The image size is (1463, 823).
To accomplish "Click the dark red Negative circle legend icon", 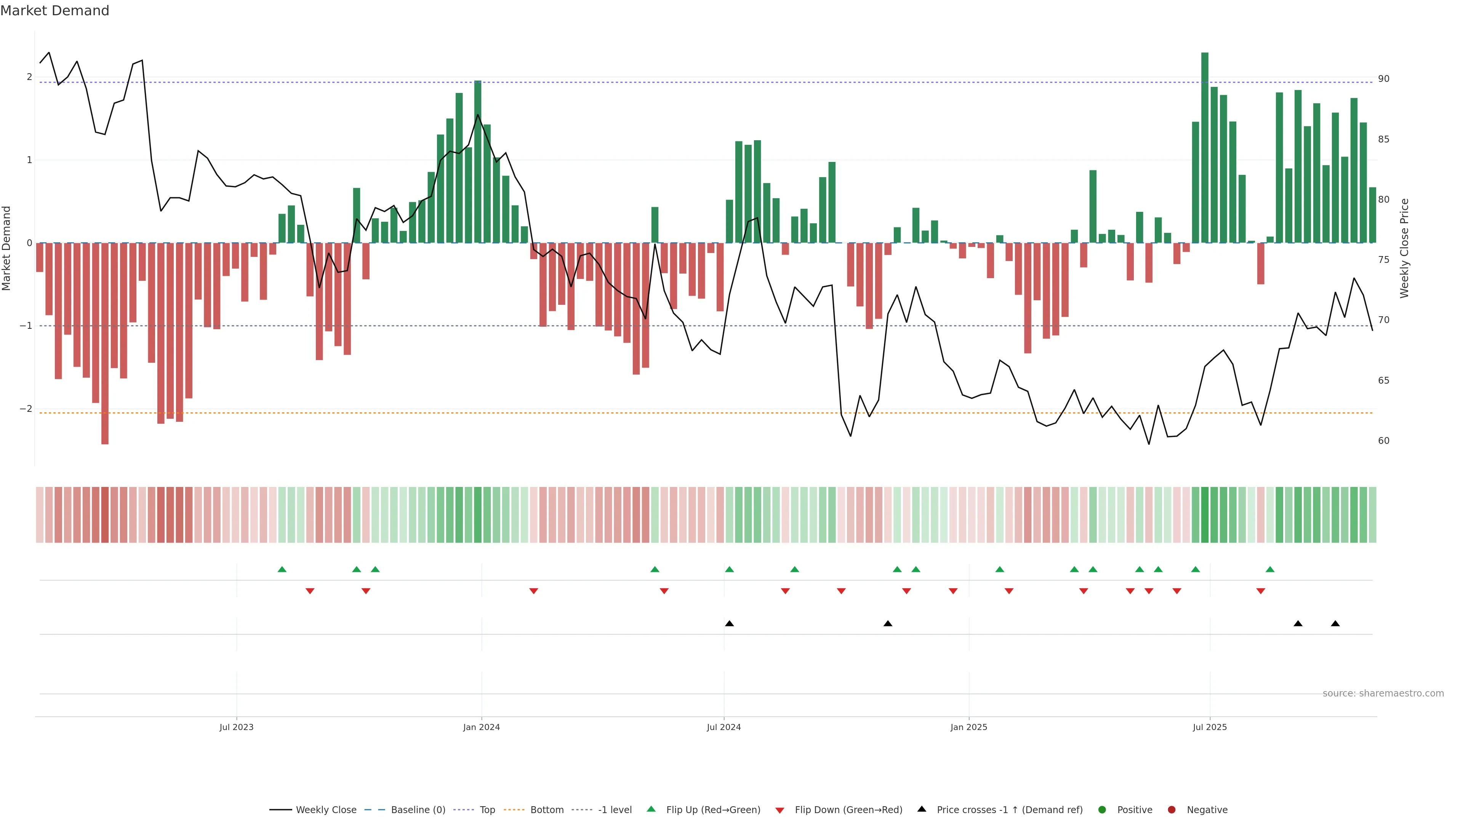I will (1172, 809).
